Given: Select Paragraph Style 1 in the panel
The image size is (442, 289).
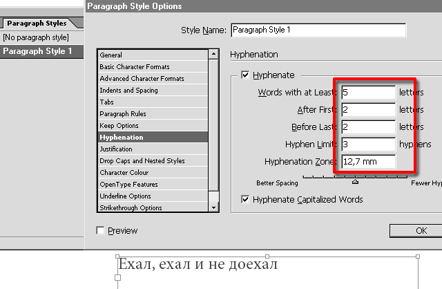Looking at the screenshot, I should point(41,51).
